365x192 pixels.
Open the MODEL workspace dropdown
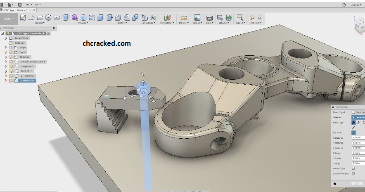pyautogui.click(x=9, y=19)
